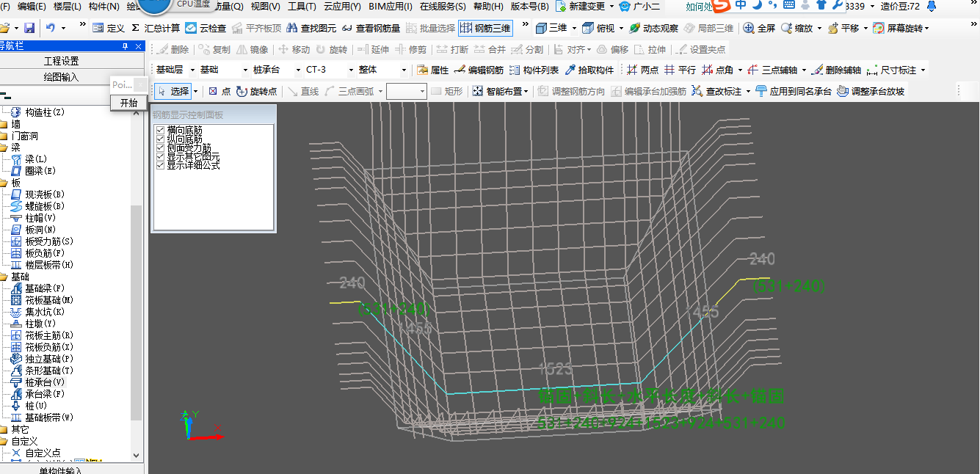Uncheck 显示详细公式 checkbox
The width and height of the screenshot is (980, 474).
(161, 166)
